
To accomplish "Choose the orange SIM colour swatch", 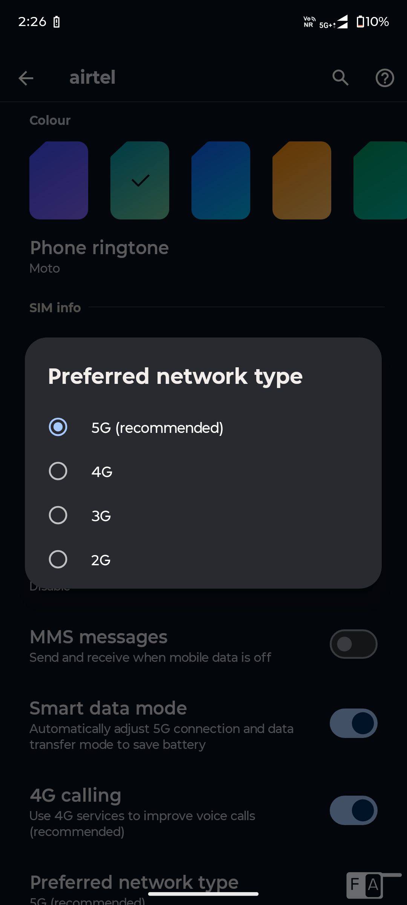I will pos(301,180).
